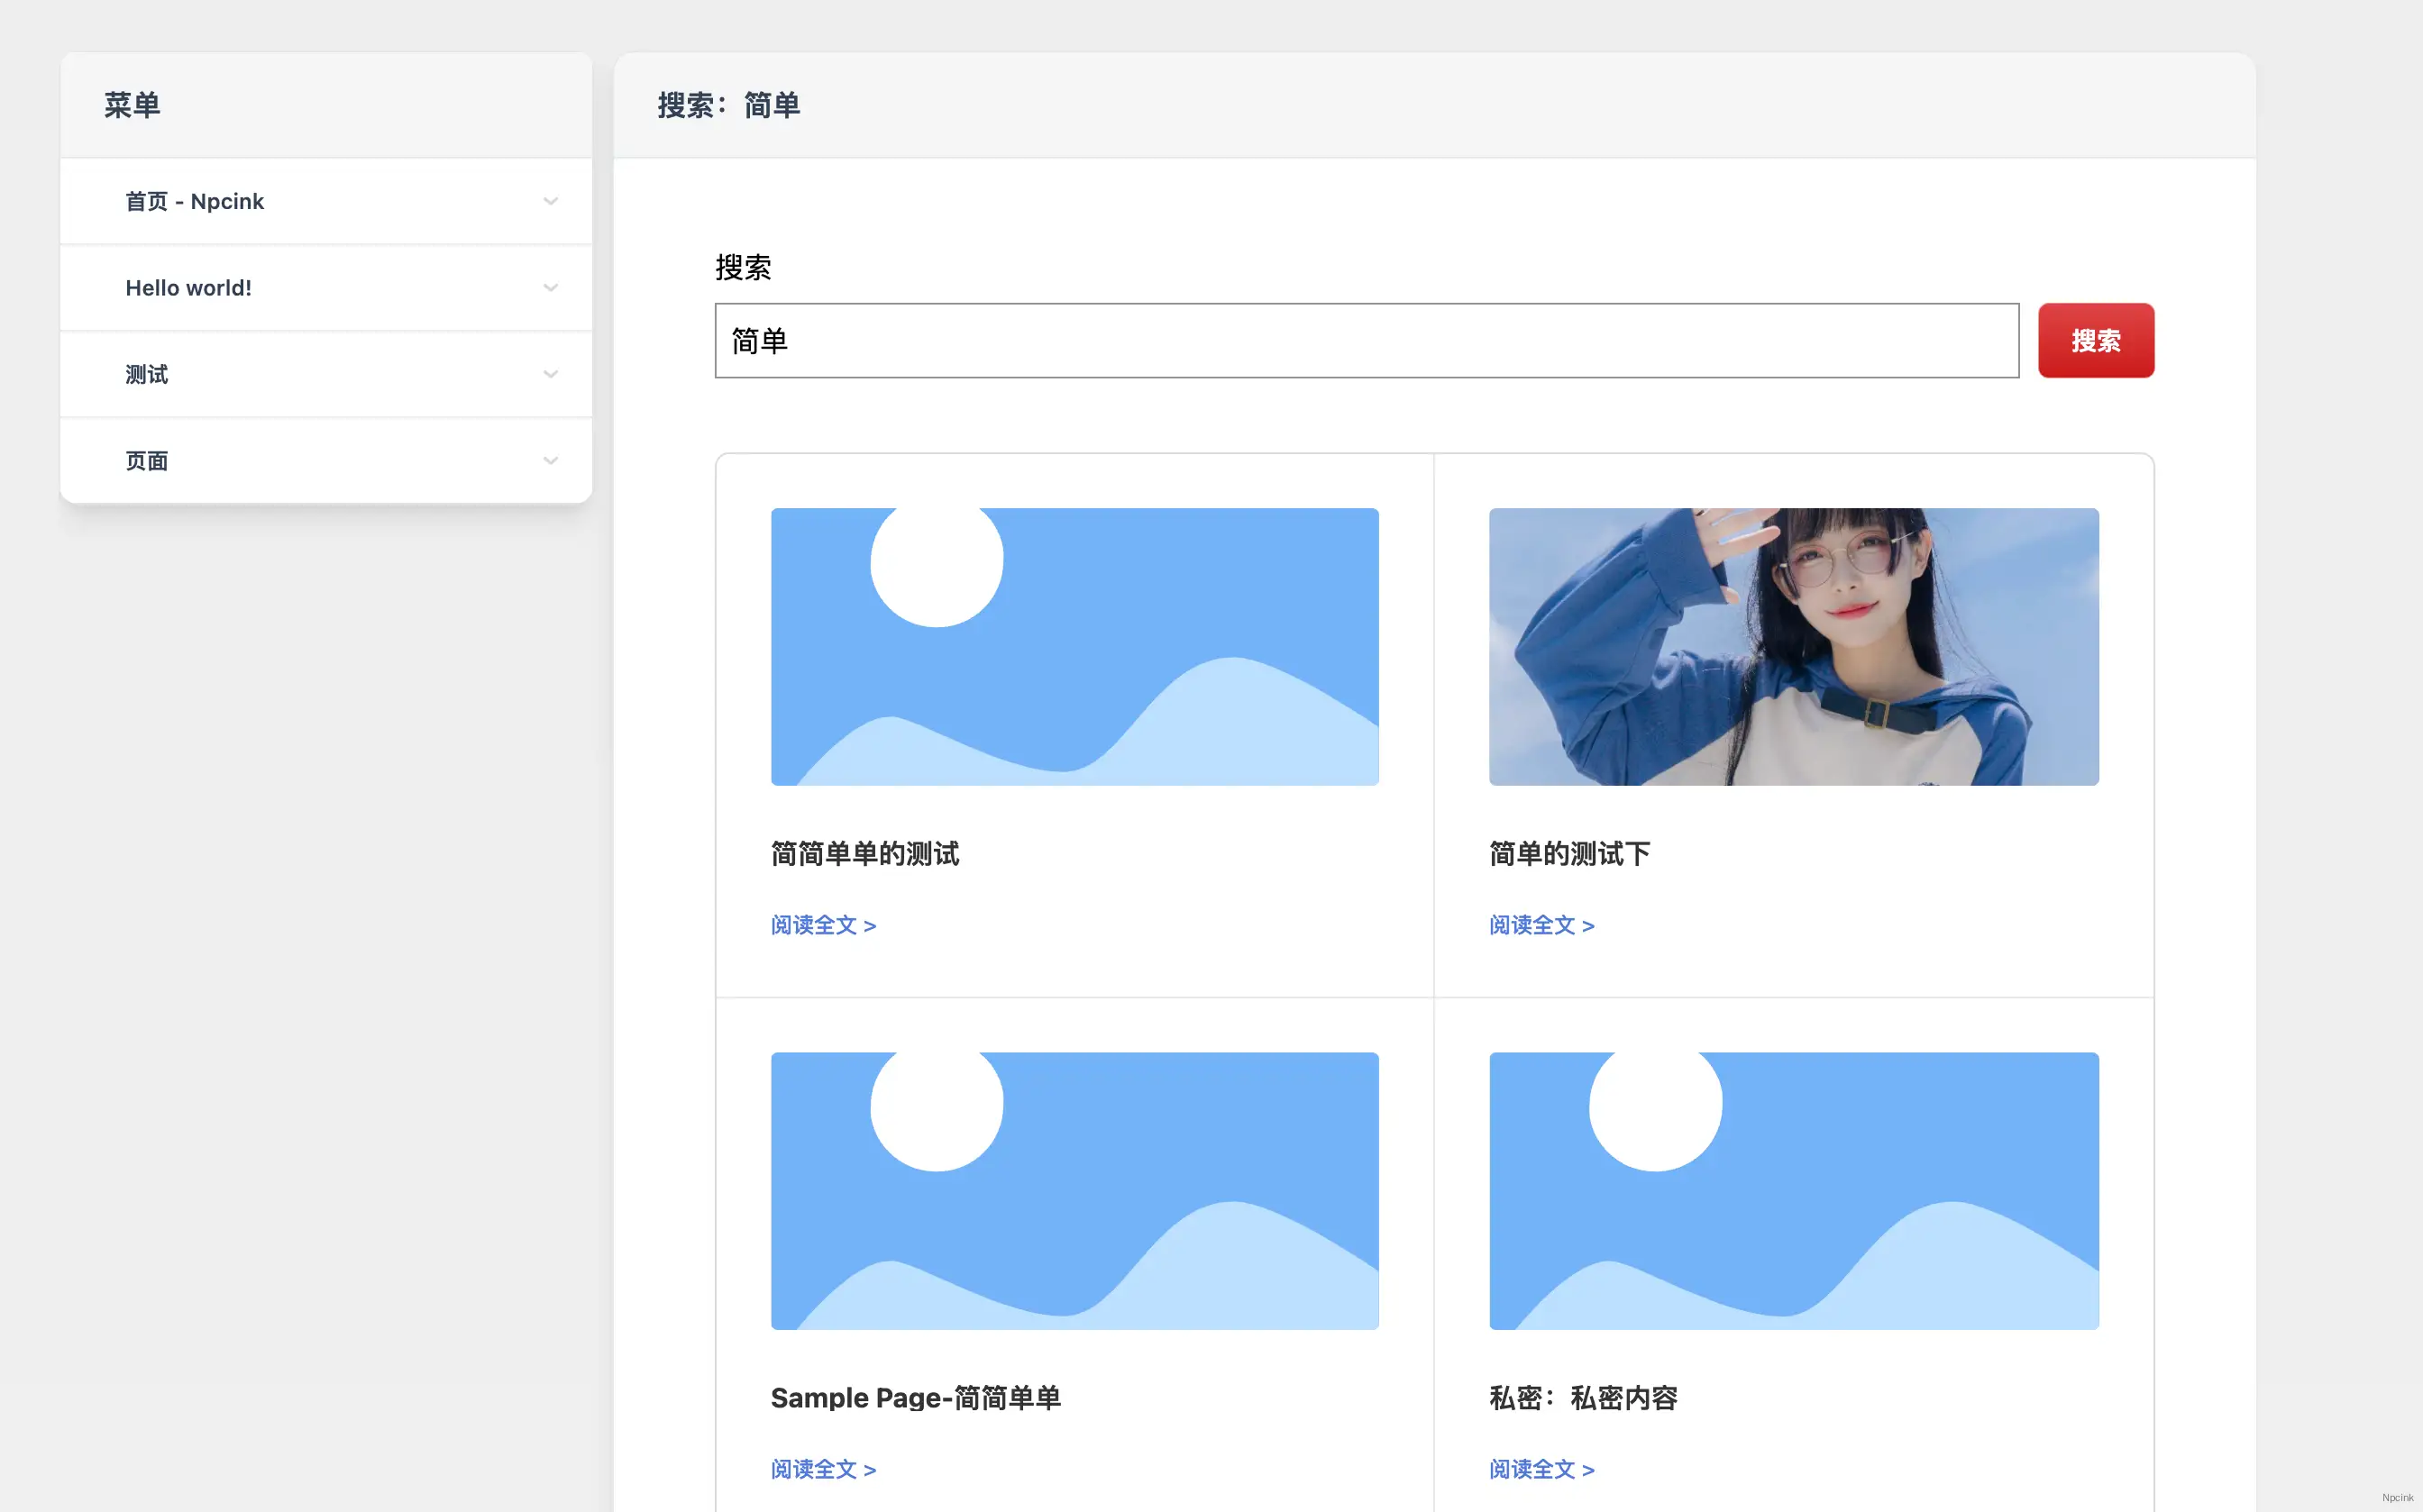
Task: Select the Hello world! menu entry
Action: click(x=188, y=287)
